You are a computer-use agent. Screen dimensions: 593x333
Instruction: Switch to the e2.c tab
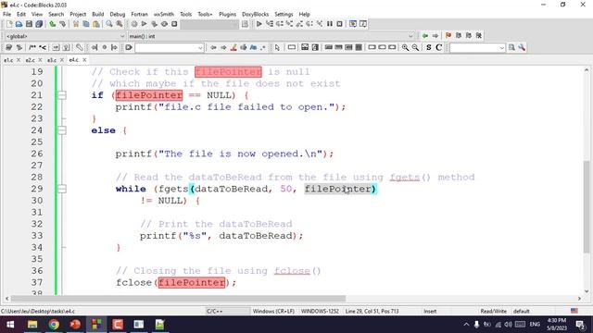[x=30, y=60]
